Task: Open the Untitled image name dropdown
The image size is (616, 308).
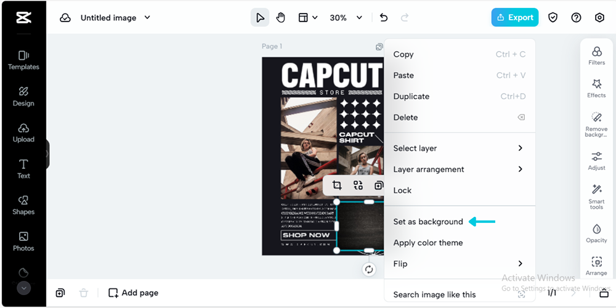Action: (116, 18)
